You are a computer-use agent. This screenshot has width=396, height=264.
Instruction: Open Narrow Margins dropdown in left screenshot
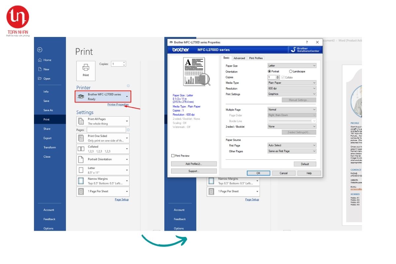103,181
